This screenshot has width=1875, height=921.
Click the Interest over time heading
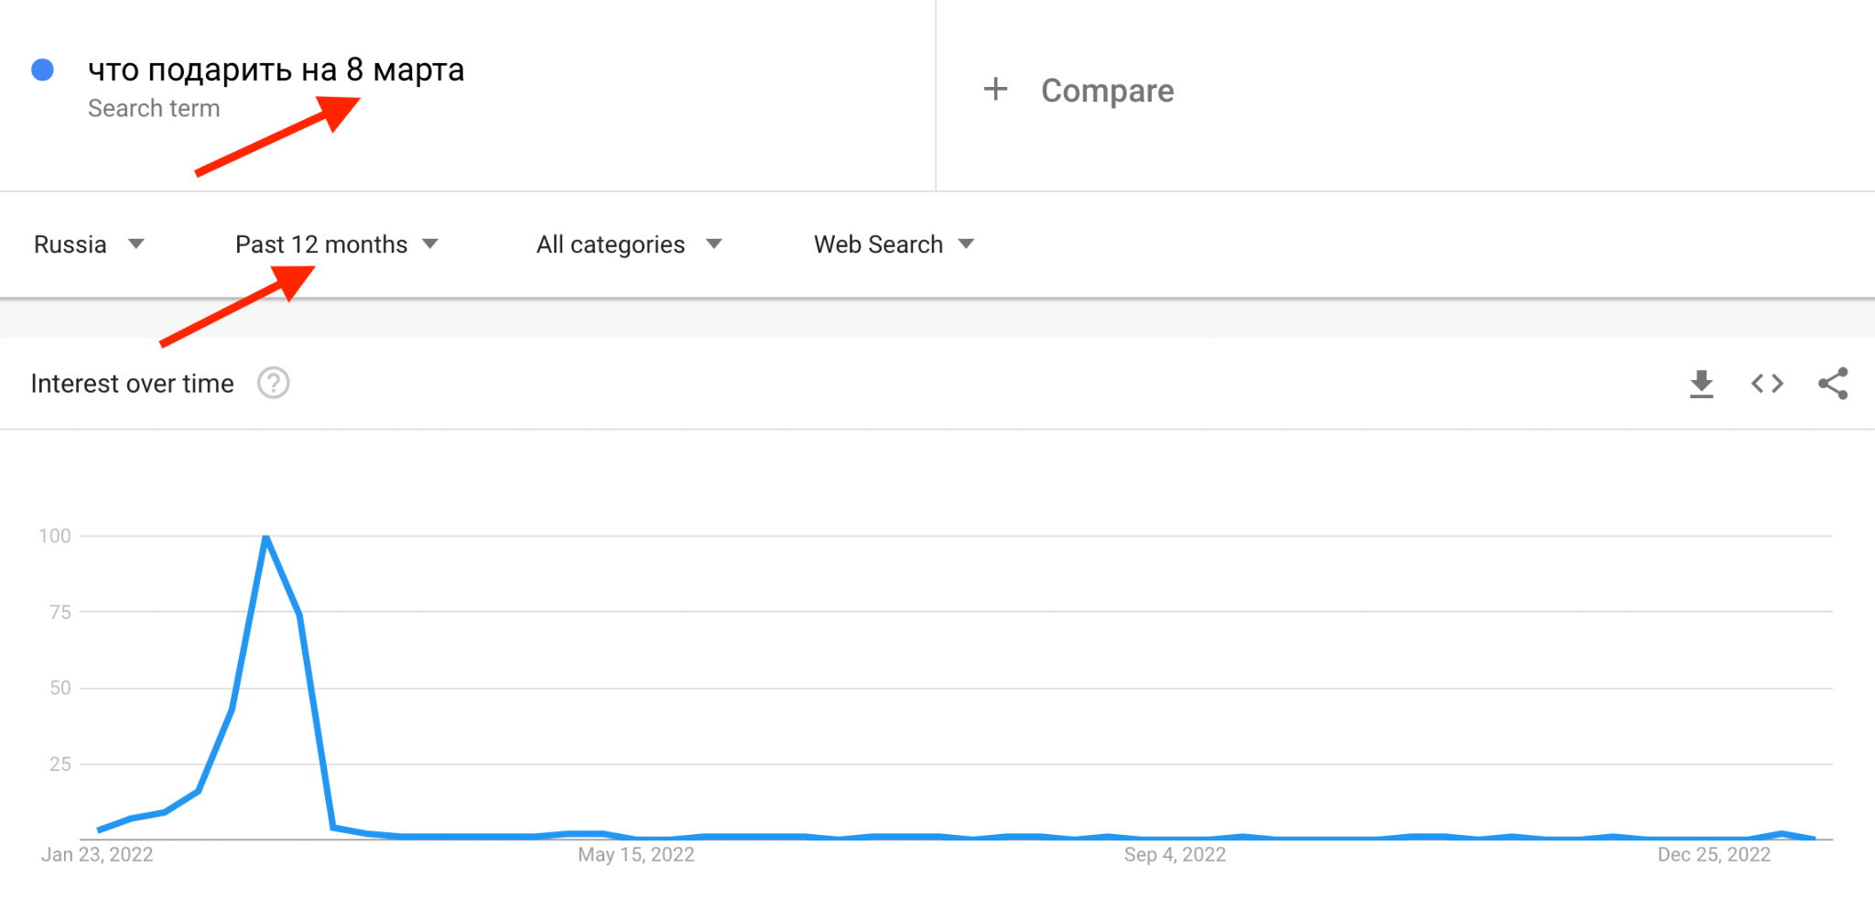(x=132, y=384)
